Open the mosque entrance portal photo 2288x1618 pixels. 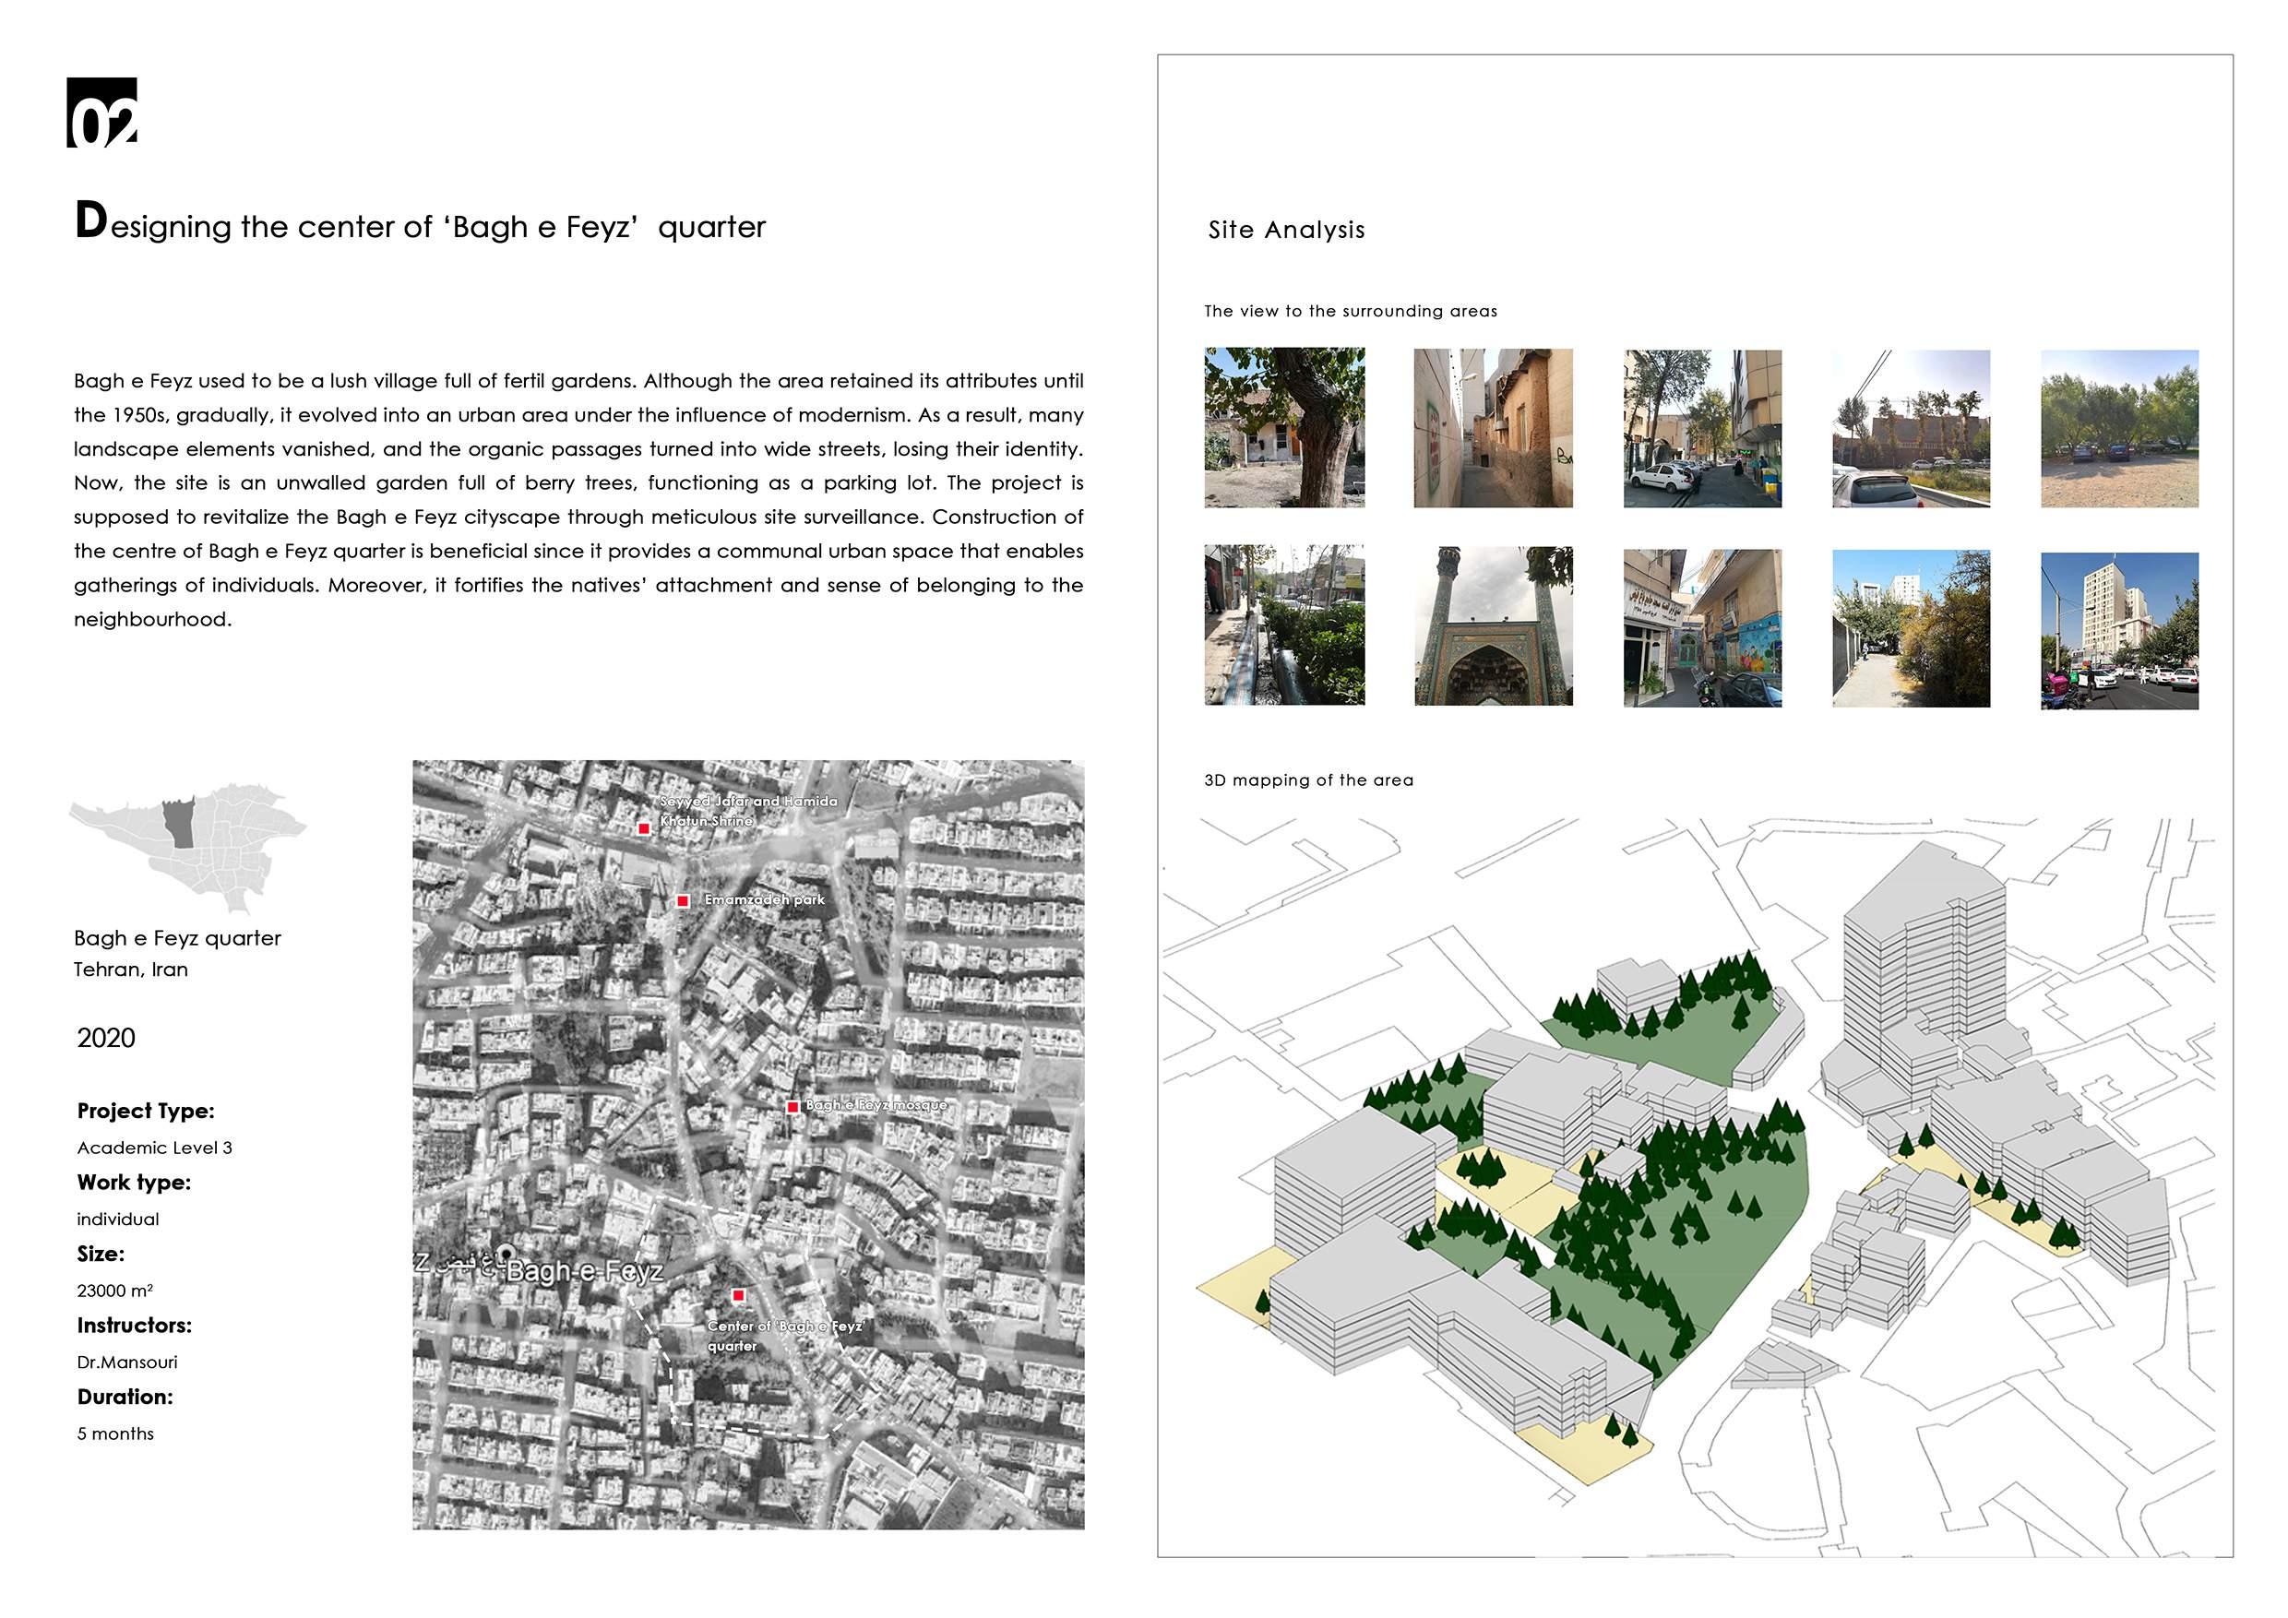[x=1493, y=625]
